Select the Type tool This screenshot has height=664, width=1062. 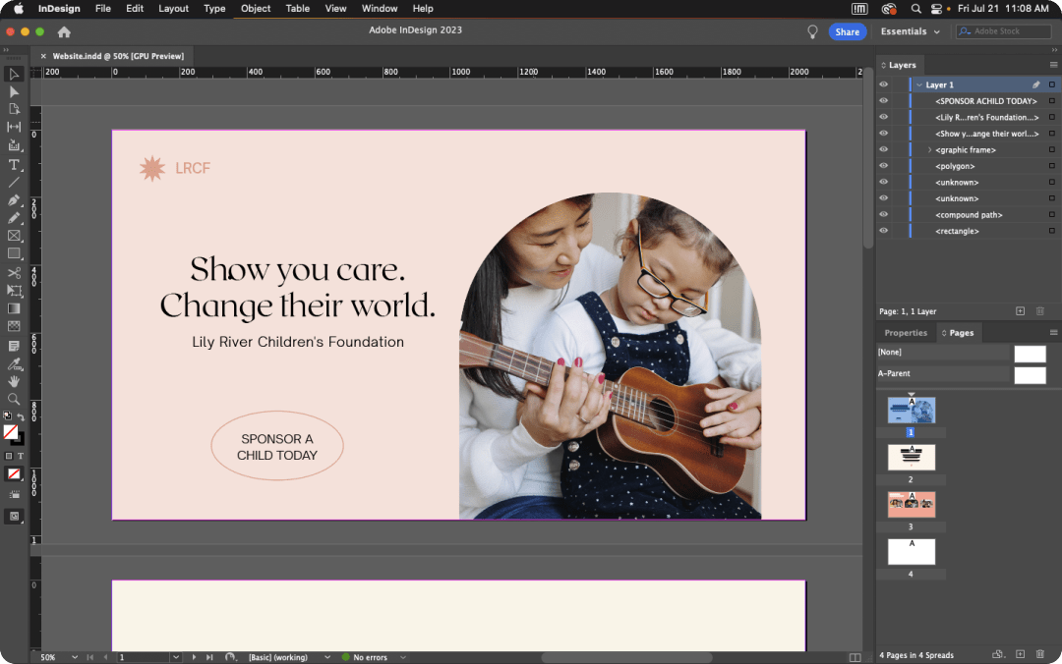pos(14,164)
